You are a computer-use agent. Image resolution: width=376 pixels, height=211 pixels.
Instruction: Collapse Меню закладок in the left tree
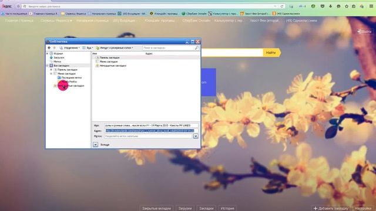pos(51,74)
